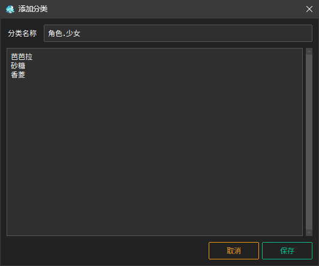Image resolution: width=319 pixels, height=266 pixels.
Task: Click the 添加分类 title text
Action: tap(33, 9)
